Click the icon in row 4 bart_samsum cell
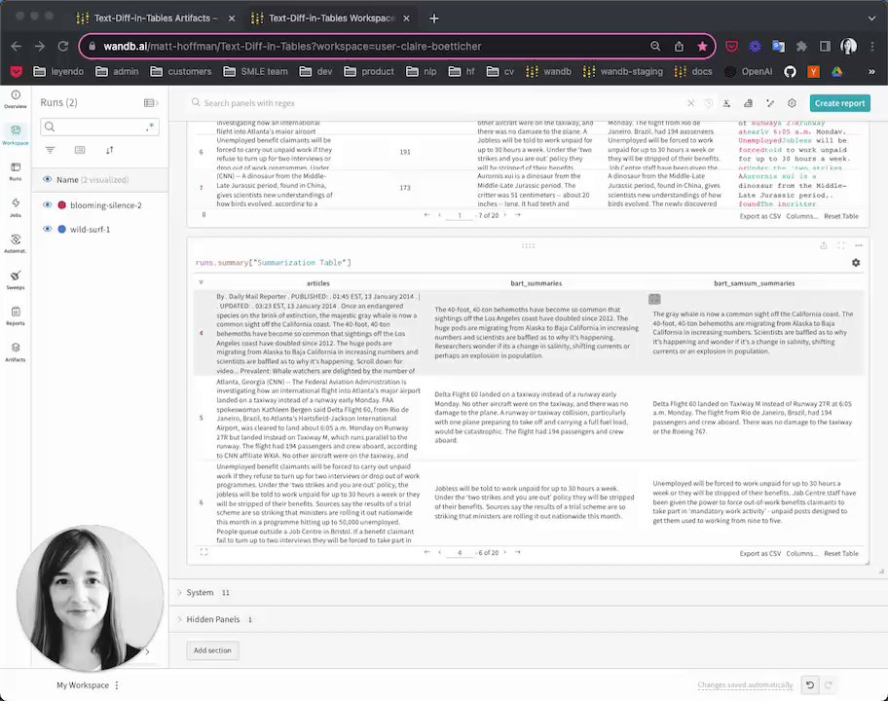This screenshot has width=888, height=701. point(654,299)
